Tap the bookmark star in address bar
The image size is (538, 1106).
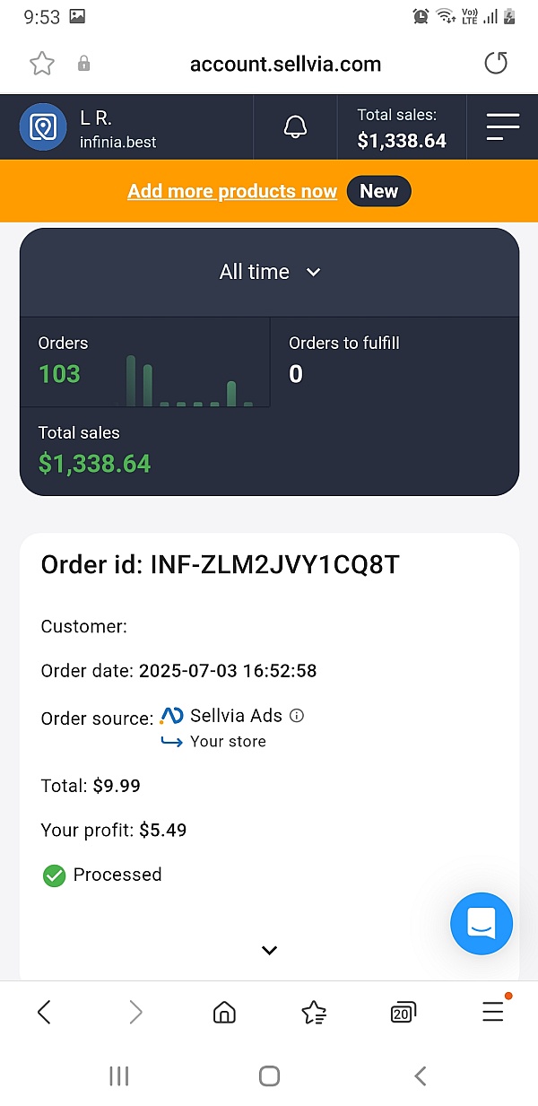(42, 64)
